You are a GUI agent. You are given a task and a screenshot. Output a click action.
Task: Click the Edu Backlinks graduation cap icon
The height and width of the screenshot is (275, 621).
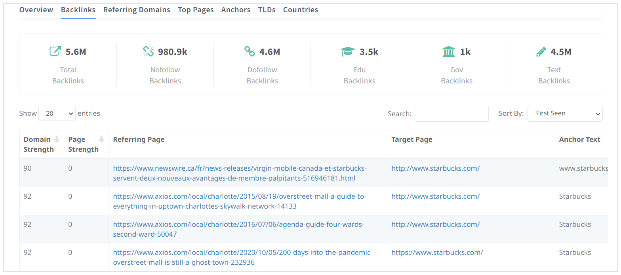[348, 52]
